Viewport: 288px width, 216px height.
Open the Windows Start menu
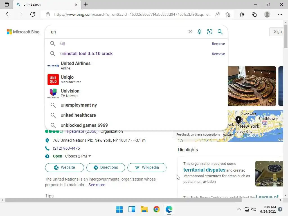[x=119, y=209]
